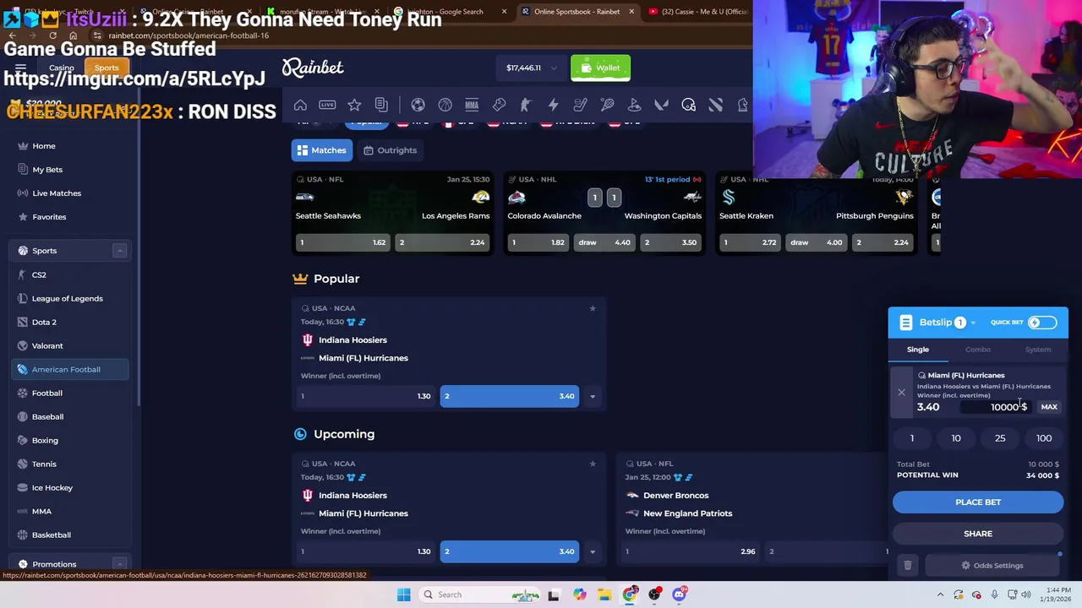Open the hamburger menu icon
Image resolution: width=1082 pixels, height=608 pixels.
point(20,68)
